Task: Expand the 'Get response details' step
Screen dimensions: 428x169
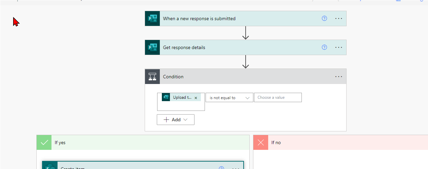Action: coord(246,47)
